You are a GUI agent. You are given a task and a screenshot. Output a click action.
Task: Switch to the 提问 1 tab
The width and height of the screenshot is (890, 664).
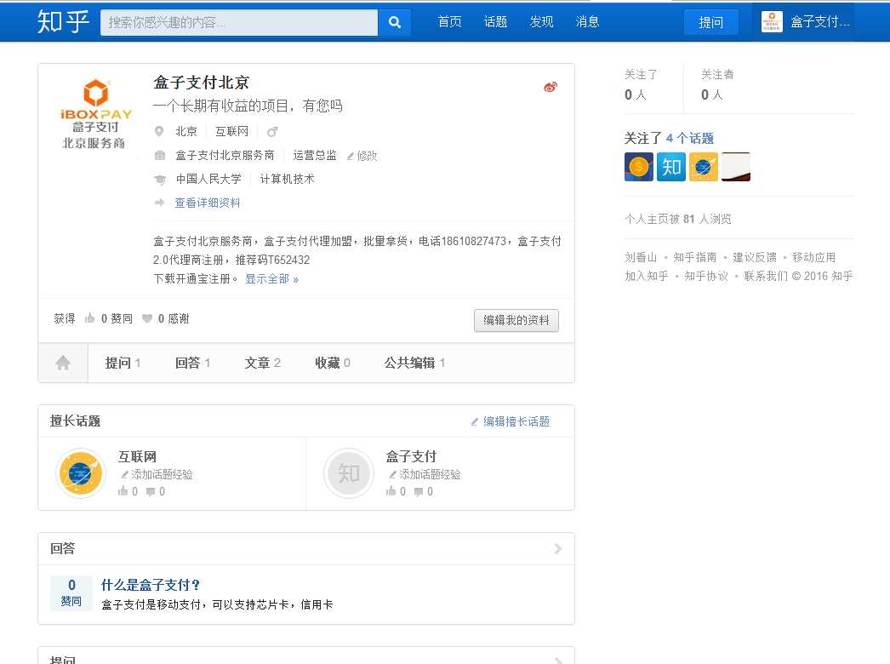(123, 363)
